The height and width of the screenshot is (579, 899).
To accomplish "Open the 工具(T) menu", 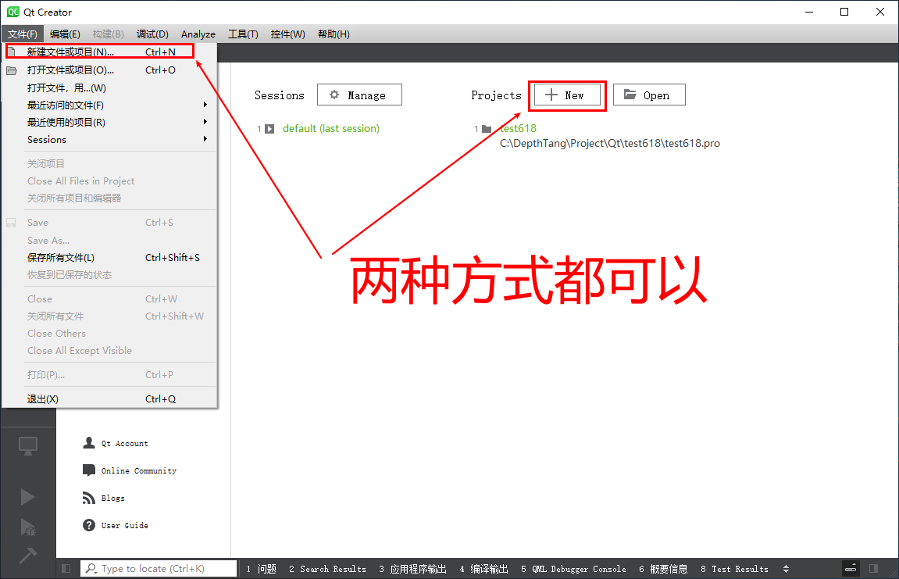I will [x=243, y=34].
